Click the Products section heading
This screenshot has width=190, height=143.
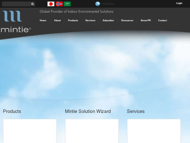pyautogui.click(x=12, y=111)
